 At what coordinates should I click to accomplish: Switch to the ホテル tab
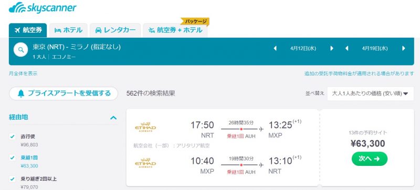point(69,30)
